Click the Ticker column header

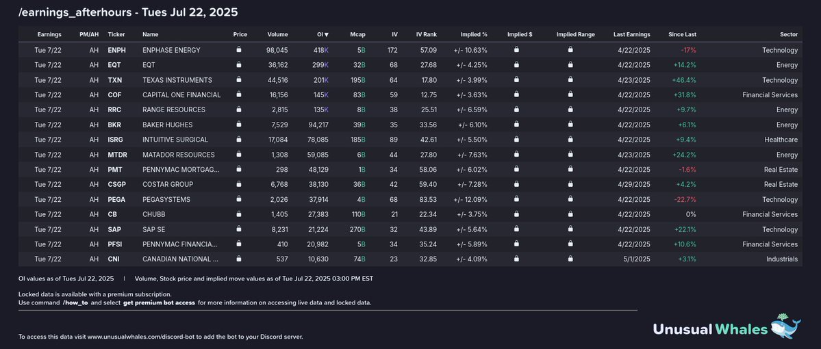(x=116, y=34)
